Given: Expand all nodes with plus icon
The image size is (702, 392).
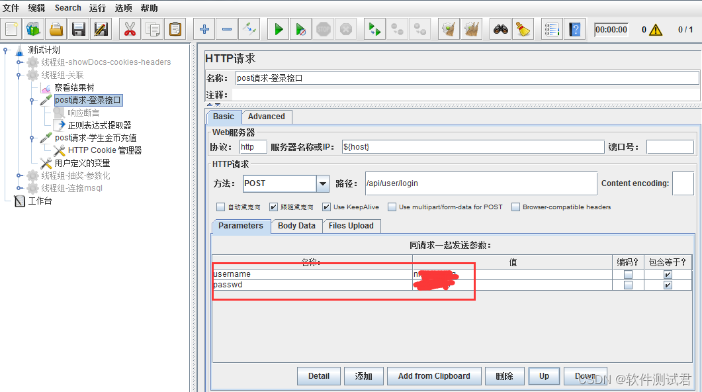Looking at the screenshot, I should (204, 30).
